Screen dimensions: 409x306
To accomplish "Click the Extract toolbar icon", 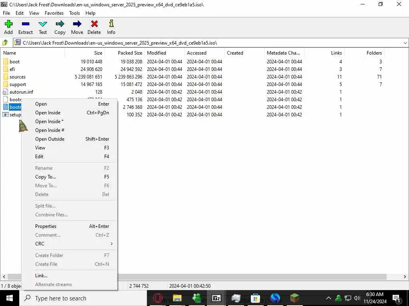I will 26,24.
